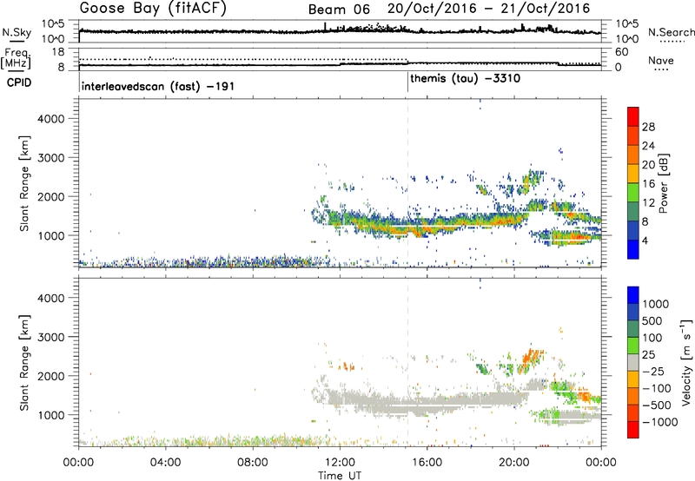Image resolution: width=695 pixels, height=481 pixels.
Task: Click the date range "20/Oct/2016 – 21/Oct/2016"
Action: pos(488,9)
